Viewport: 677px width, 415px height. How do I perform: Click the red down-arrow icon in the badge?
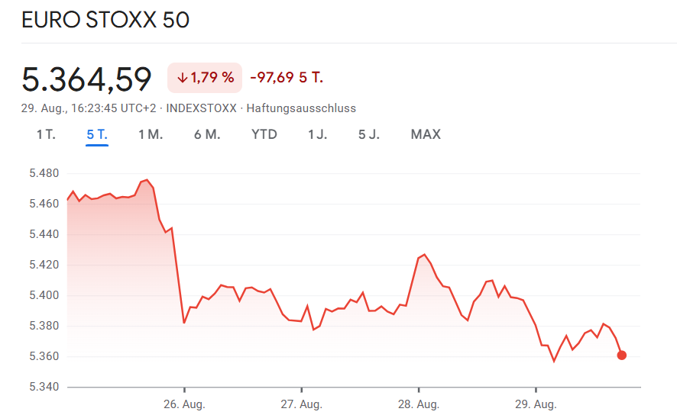pyautogui.click(x=182, y=77)
